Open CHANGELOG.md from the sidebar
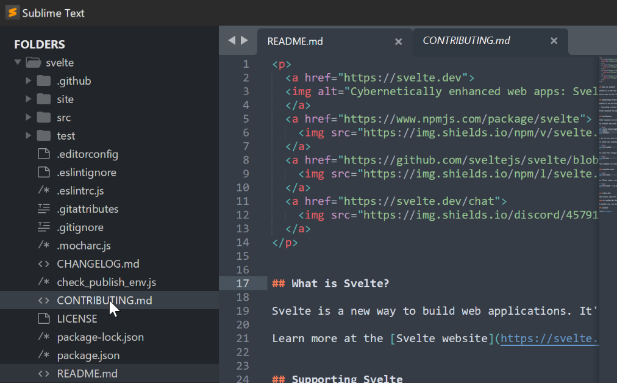Viewport: 617px width, 383px height. [x=98, y=263]
